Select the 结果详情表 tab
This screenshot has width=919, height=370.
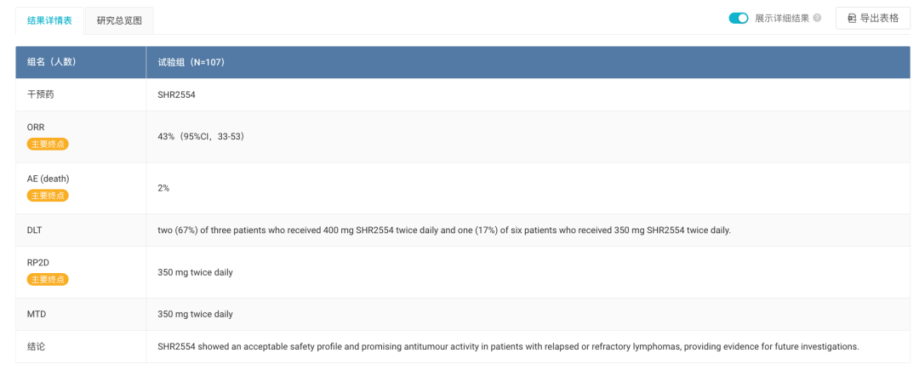pyautogui.click(x=50, y=21)
